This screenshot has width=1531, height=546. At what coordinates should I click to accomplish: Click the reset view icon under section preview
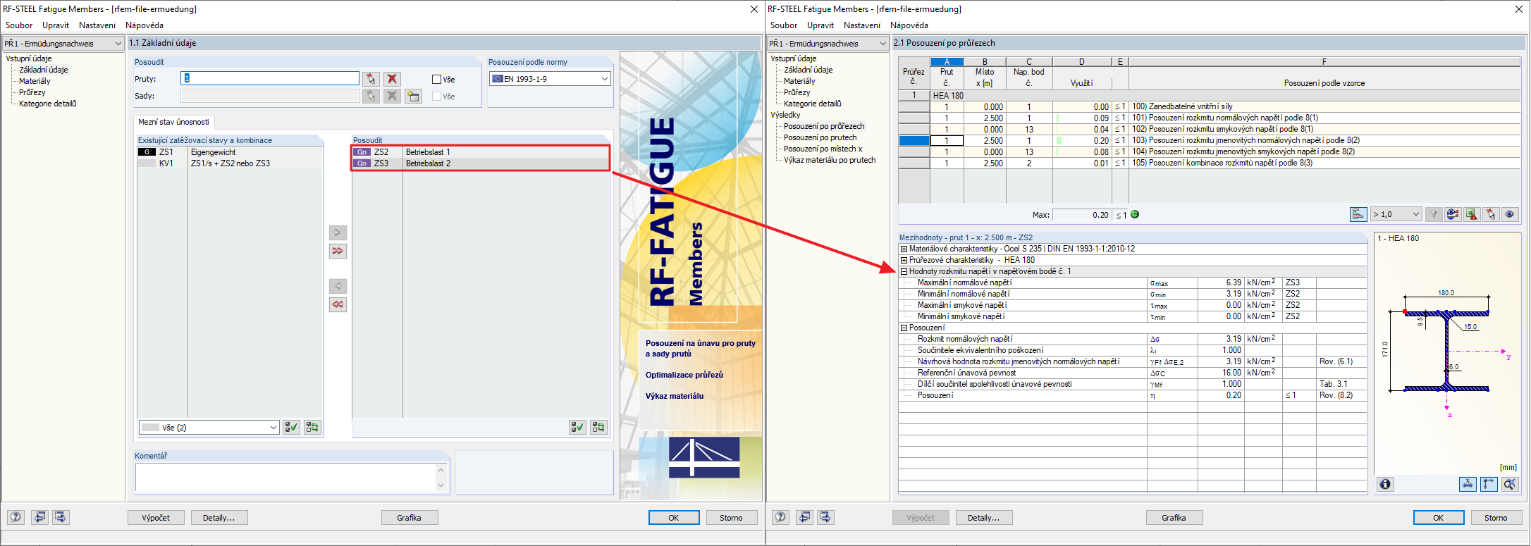point(1508,484)
